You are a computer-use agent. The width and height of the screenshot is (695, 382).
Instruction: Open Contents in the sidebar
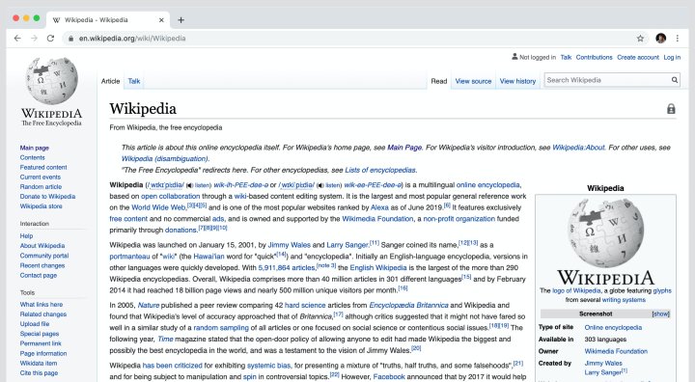(33, 158)
